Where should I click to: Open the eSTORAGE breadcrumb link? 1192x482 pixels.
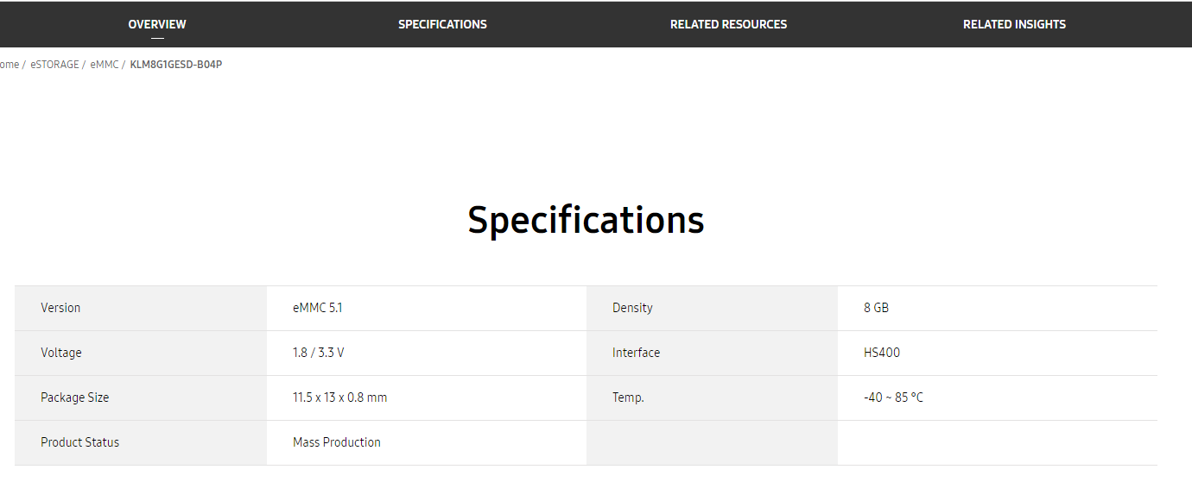pyautogui.click(x=54, y=65)
